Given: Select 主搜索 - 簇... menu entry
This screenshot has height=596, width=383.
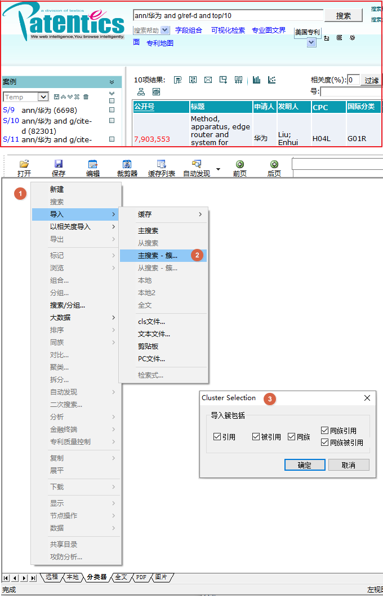Looking at the screenshot, I should point(158,256).
